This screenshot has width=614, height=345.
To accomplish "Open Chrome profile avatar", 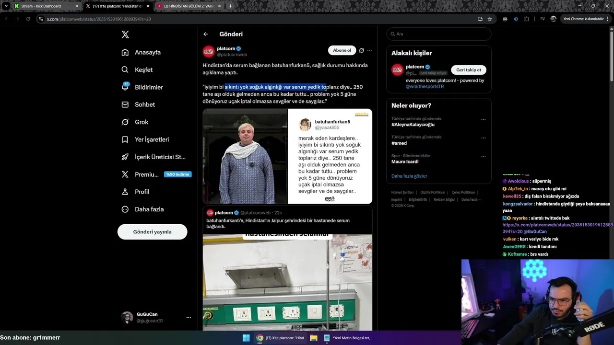I will 553,19.
